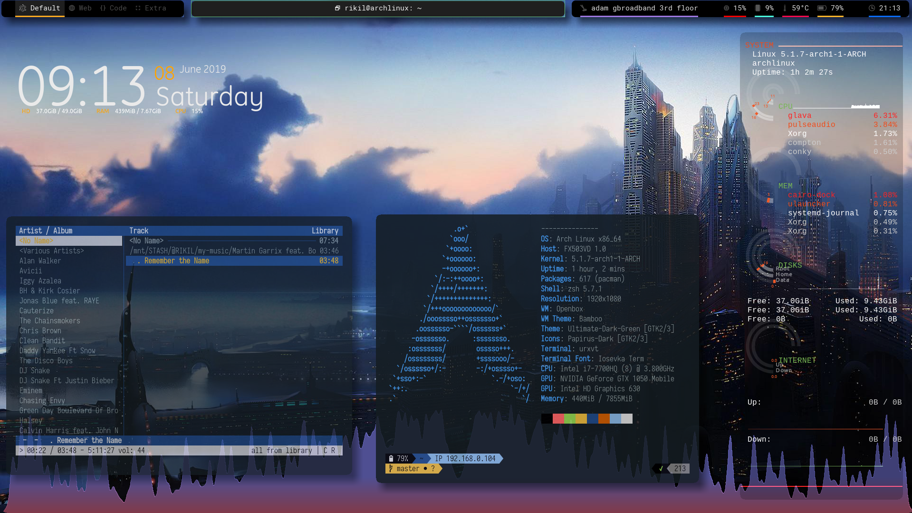Click the memory chip icon beside 9%

click(x=758, y=8)
